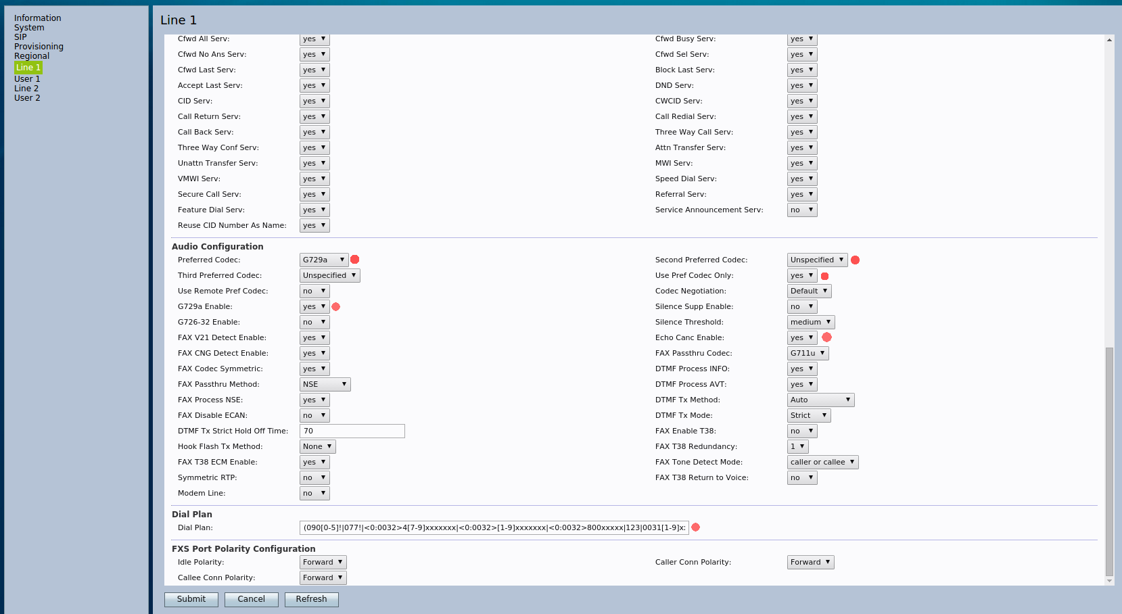
Task: Click red dot beside Echo Canc Enable
Action: point(826,337)
